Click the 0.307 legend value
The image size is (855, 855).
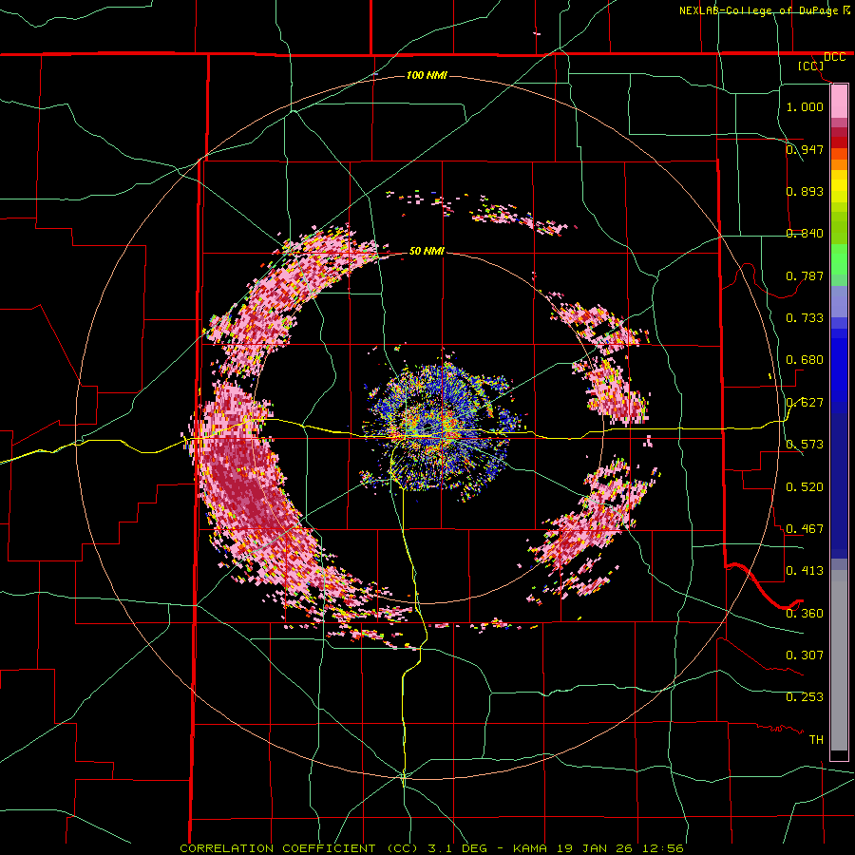pos(805,655)
